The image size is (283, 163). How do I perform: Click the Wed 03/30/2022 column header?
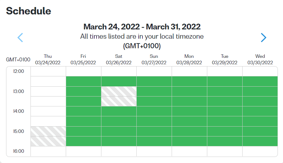pos(260,59)
